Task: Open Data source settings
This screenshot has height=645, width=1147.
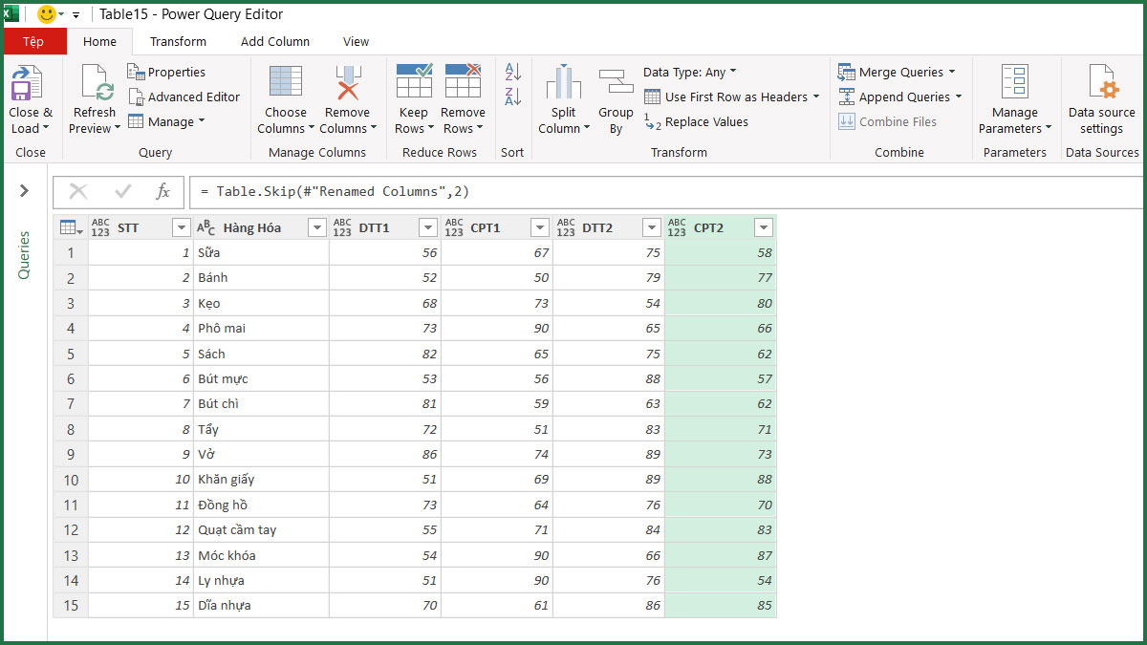Action: pos(1101,96)
